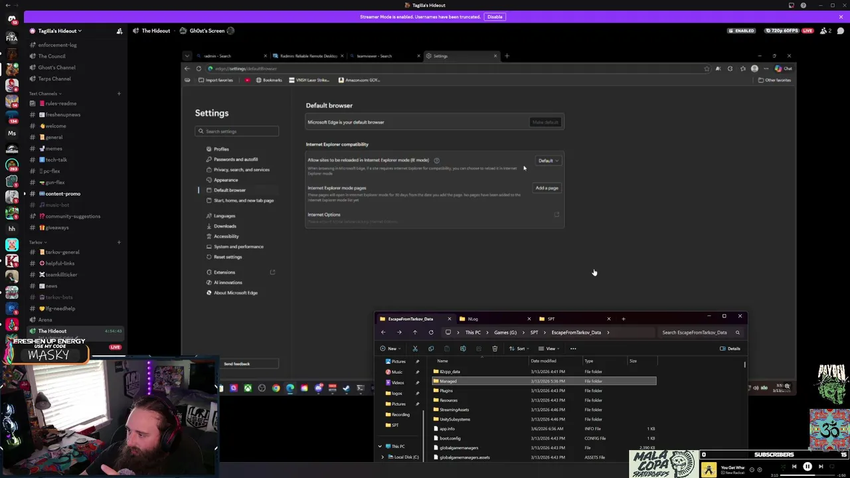
Task: Click the Search settings field in Edge
Action: pos(237,131)
